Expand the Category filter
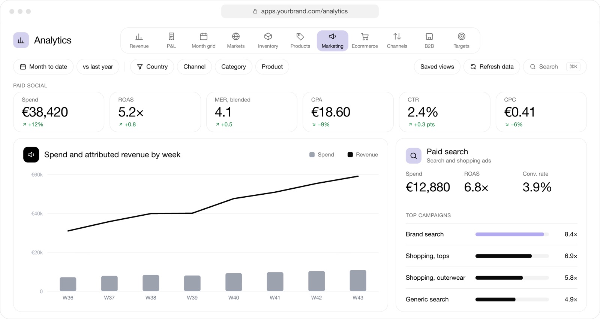600x319 pixels. click(234, 67)
